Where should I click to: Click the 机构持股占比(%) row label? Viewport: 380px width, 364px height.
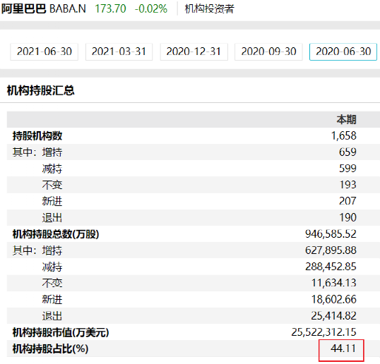click(50, 348)
